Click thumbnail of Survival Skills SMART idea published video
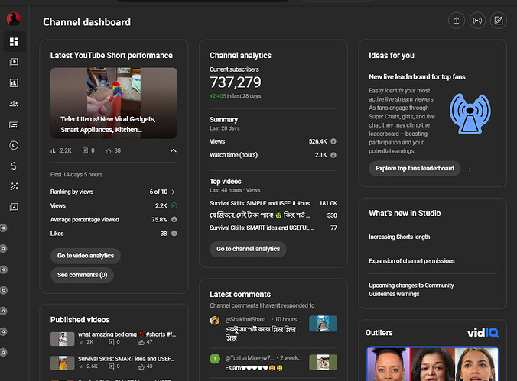517x381 pixels. [x=62, y=363]
